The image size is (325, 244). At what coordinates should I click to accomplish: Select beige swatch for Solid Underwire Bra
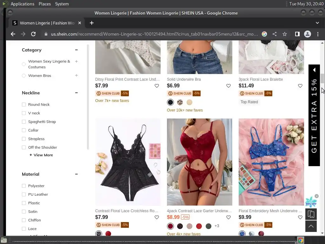tap(189, 102)
